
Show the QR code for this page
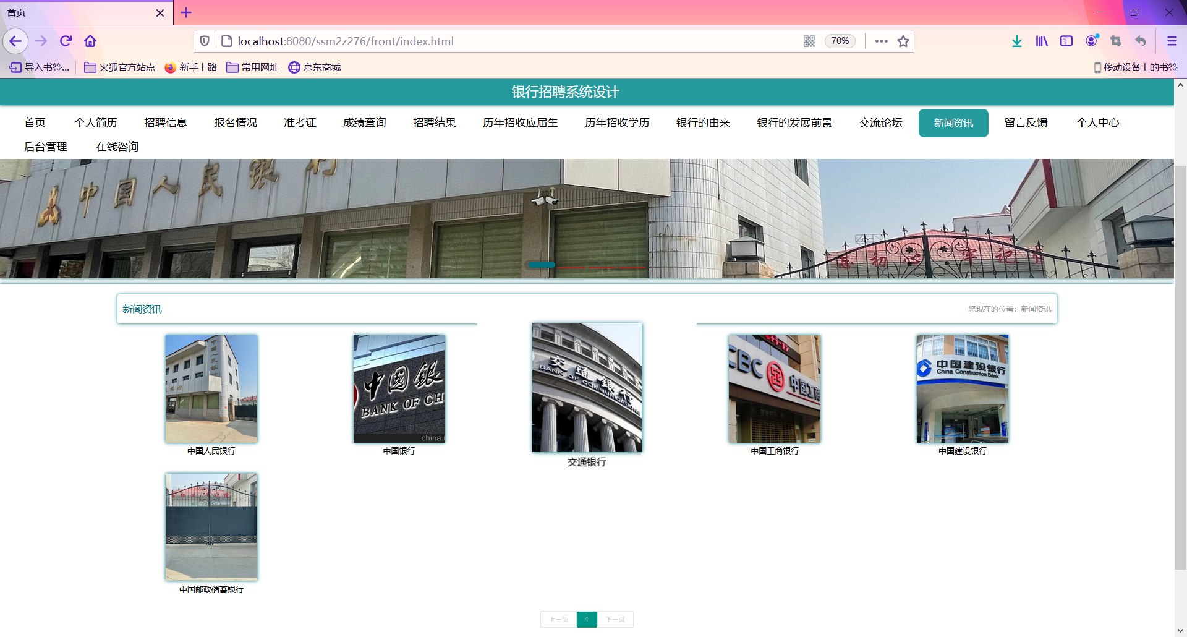tap(809, 41)
